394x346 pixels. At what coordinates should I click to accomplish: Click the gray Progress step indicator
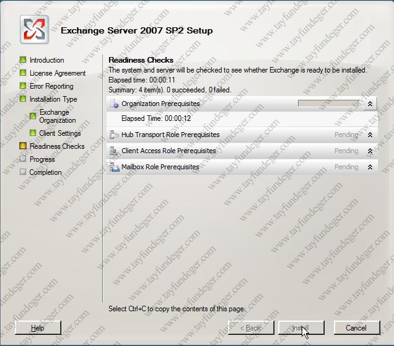coord(23,159)
